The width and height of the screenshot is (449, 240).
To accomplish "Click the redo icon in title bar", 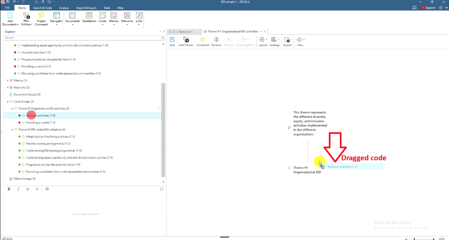I will (23, 2).
